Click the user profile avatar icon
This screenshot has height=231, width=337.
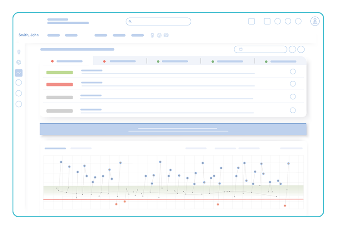[315, 21]
